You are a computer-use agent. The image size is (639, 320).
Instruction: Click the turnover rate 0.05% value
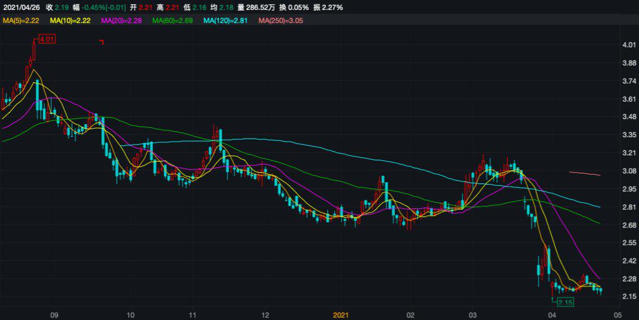299,7
